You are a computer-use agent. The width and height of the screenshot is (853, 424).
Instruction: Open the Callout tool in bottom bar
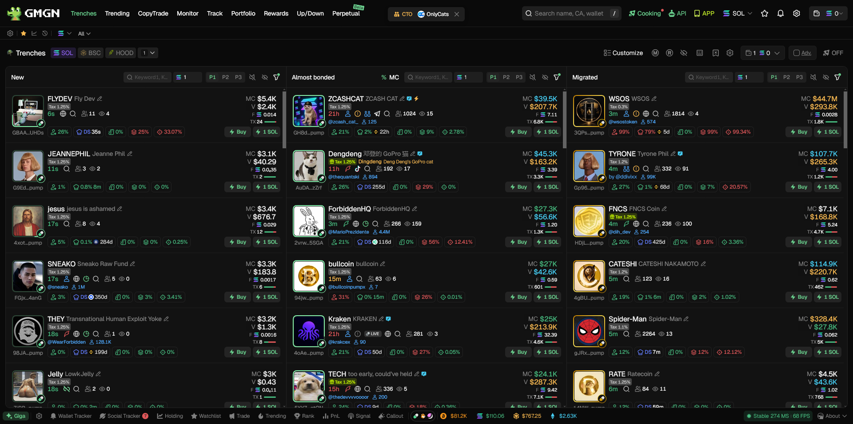coord(391,416)
